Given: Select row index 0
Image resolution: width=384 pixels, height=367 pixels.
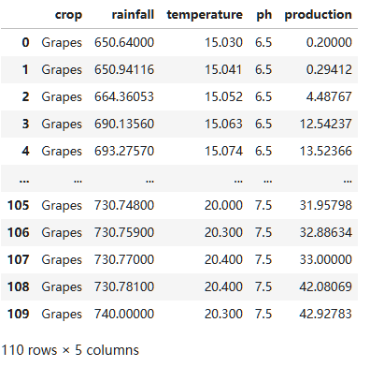Looking at the screenshot, I should pyautogui.click(x=25, y=42).
